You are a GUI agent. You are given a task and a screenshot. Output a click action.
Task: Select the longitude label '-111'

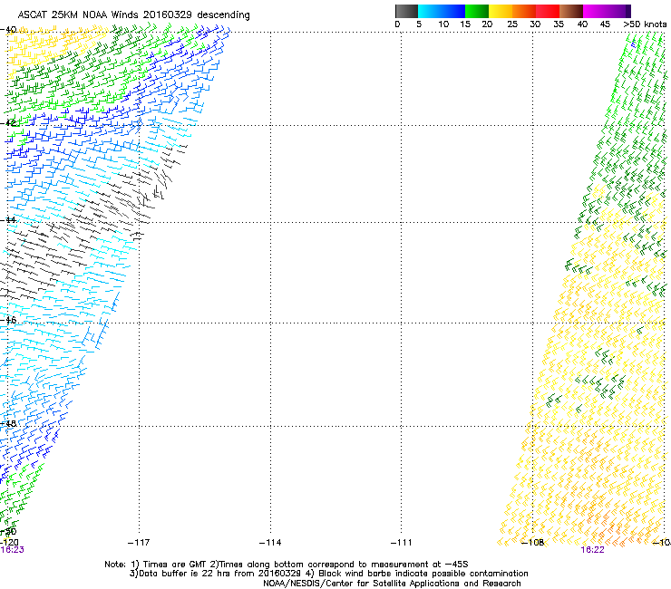click(402, 543)
